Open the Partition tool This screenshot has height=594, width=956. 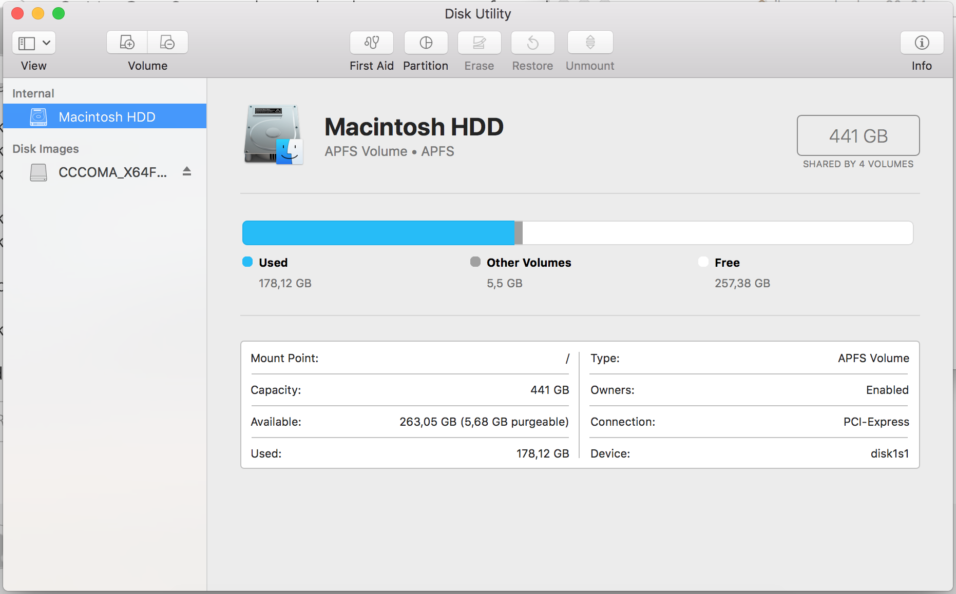coord(426,43)
